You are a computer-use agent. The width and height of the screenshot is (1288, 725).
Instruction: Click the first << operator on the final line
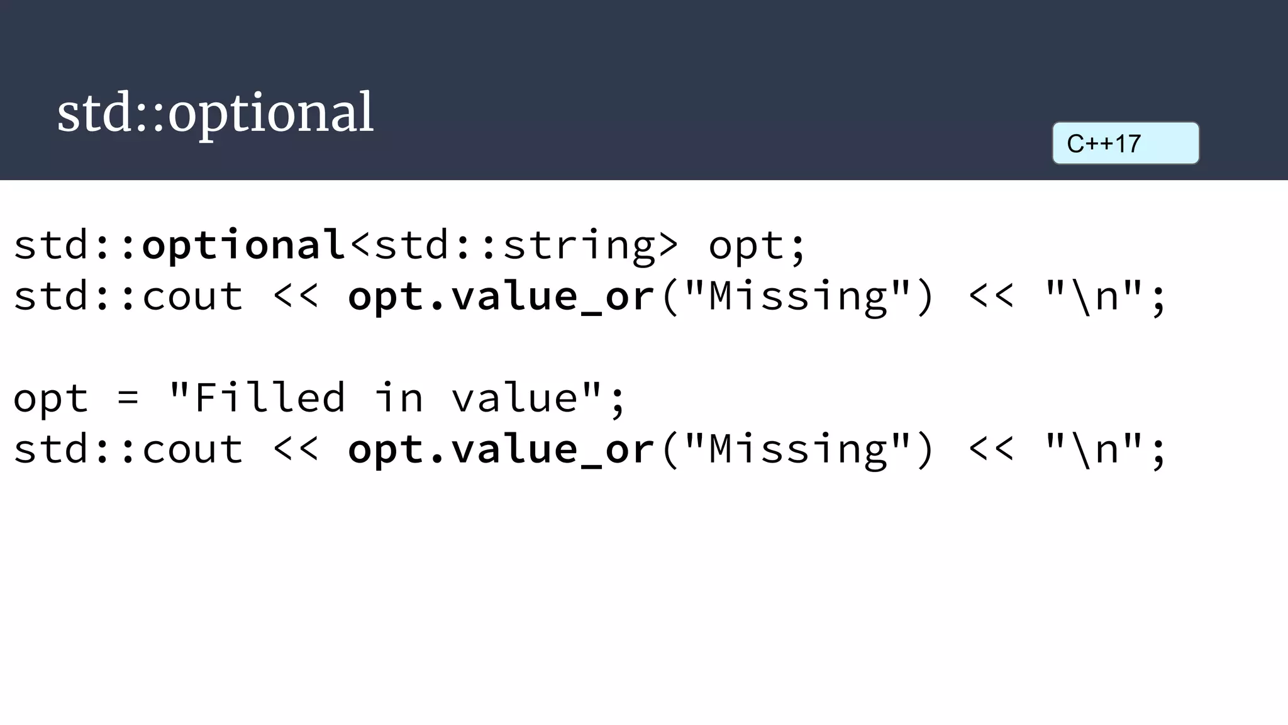296,449
